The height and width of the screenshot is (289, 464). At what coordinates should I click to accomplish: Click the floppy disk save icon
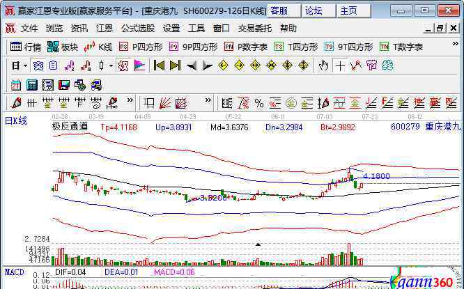point(64,86)
